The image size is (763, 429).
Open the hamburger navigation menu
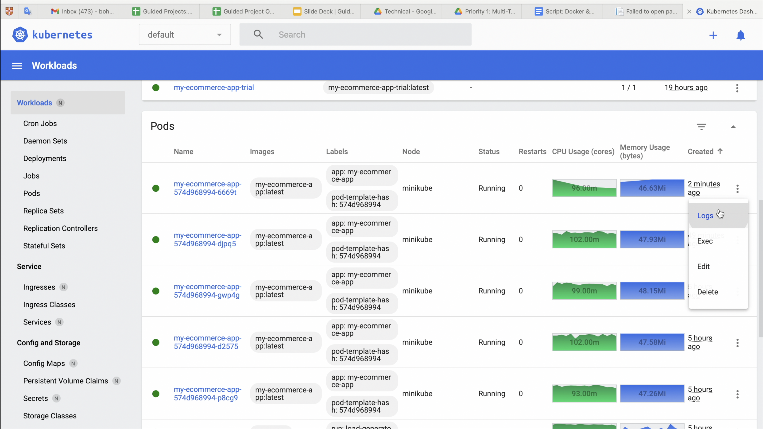click(17, 66)
